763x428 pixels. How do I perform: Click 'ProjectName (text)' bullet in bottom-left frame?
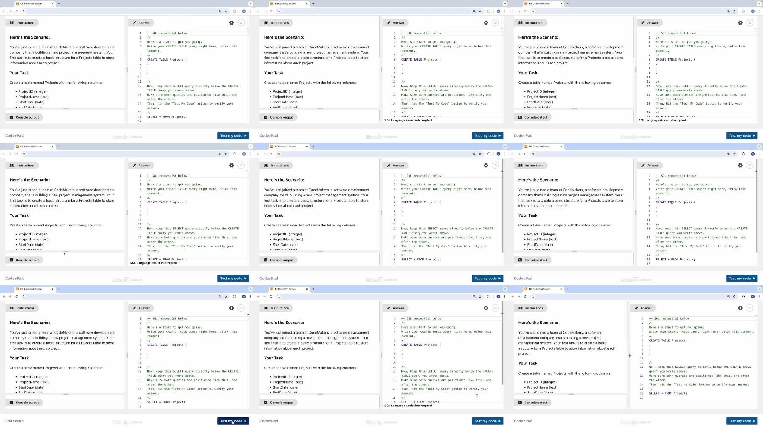coord(33,382)
